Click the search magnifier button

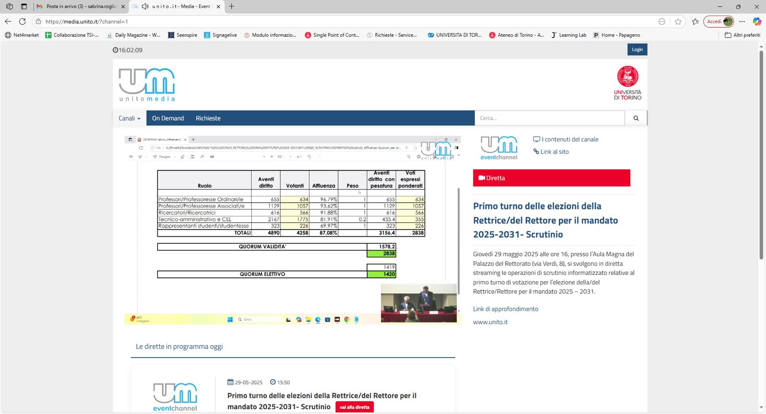[x=636, y=118]
